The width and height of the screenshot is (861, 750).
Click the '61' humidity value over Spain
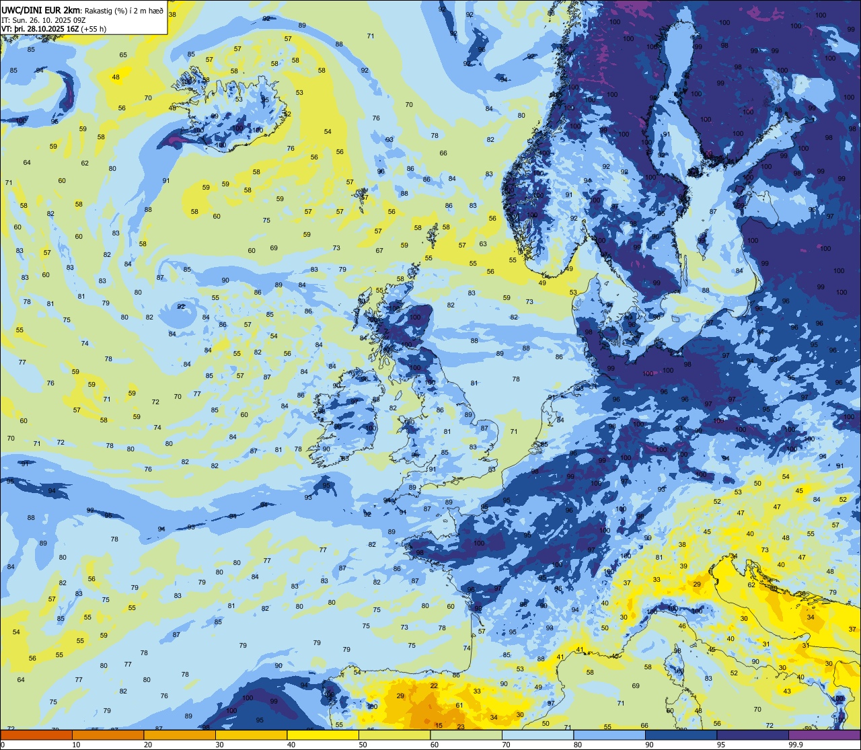[459, 705]
